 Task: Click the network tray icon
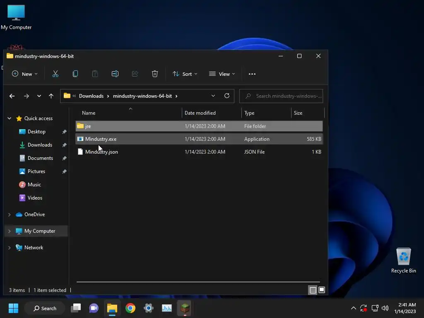pyautogui.click(x=375, y=308)
